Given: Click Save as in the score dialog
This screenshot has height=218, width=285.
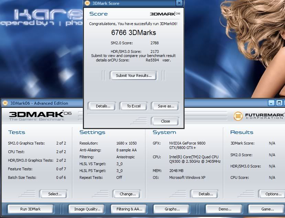Looking at the screenshot, I should [166, 106].
